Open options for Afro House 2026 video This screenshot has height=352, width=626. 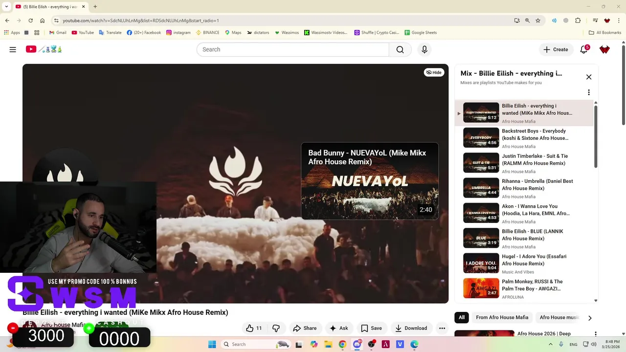point(595,334)
